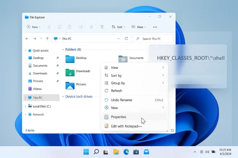Launch Microsoft Edge from taskbar

pos(126,152)
